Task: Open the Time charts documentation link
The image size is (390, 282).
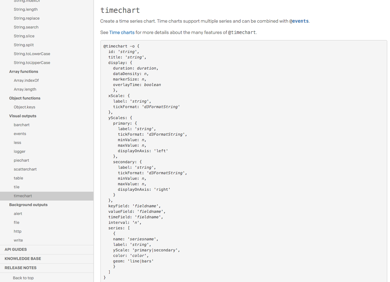Action: (122, 32)
